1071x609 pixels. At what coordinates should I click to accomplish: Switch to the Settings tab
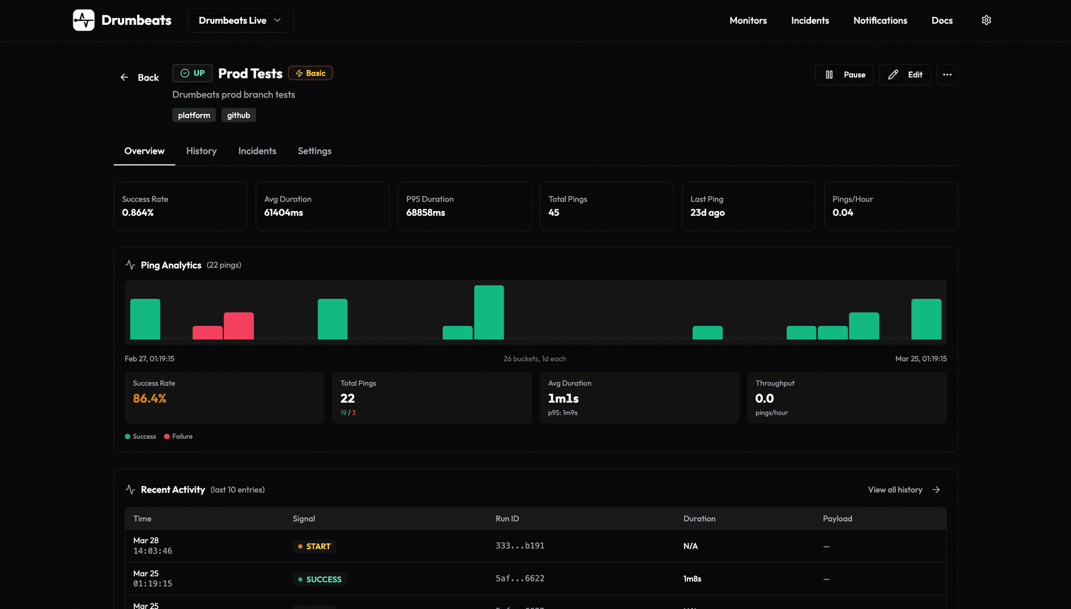click(315, 151)
